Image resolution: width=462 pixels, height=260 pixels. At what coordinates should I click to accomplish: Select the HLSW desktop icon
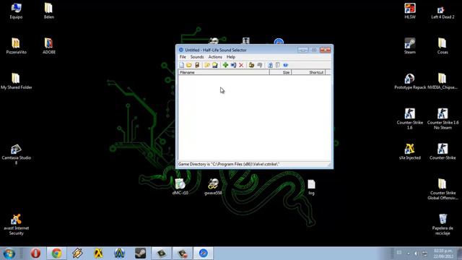pyautogui.click(x=410, y=11)
